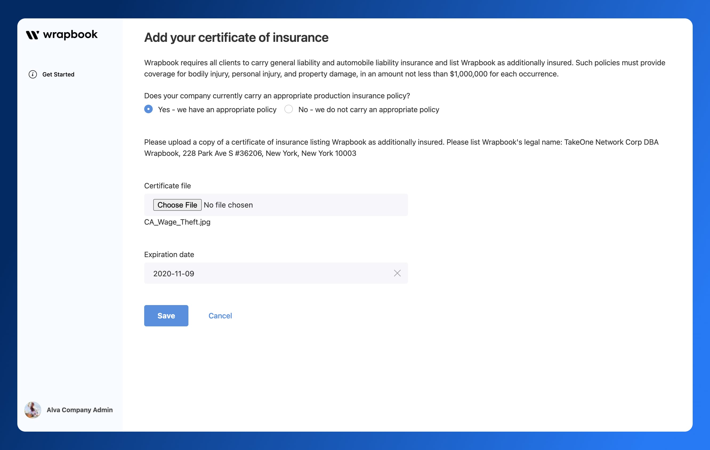This screenshot has height=450, width=710.
Task: Click the info icon beside Get Started
Action: tap(33, 74)
